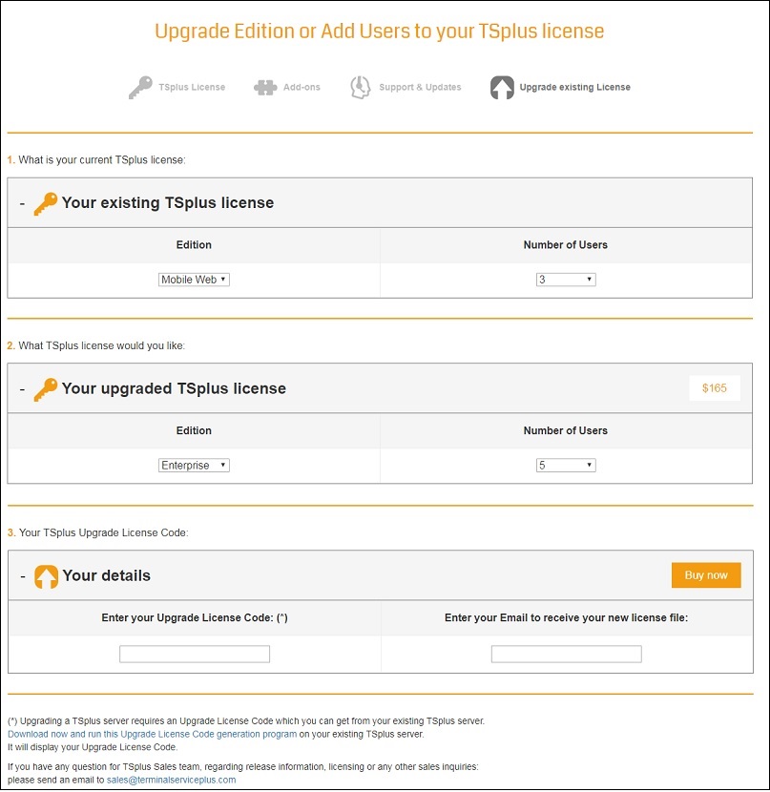
Task: Click the orange key in existing license header
Action: (45, 203)
